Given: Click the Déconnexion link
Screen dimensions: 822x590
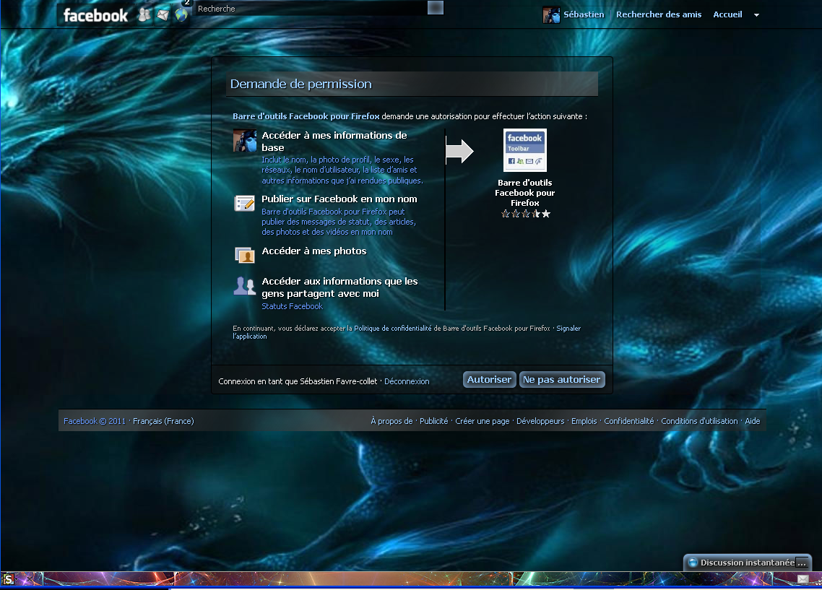Looking at the screenshot, I should 407,381.
